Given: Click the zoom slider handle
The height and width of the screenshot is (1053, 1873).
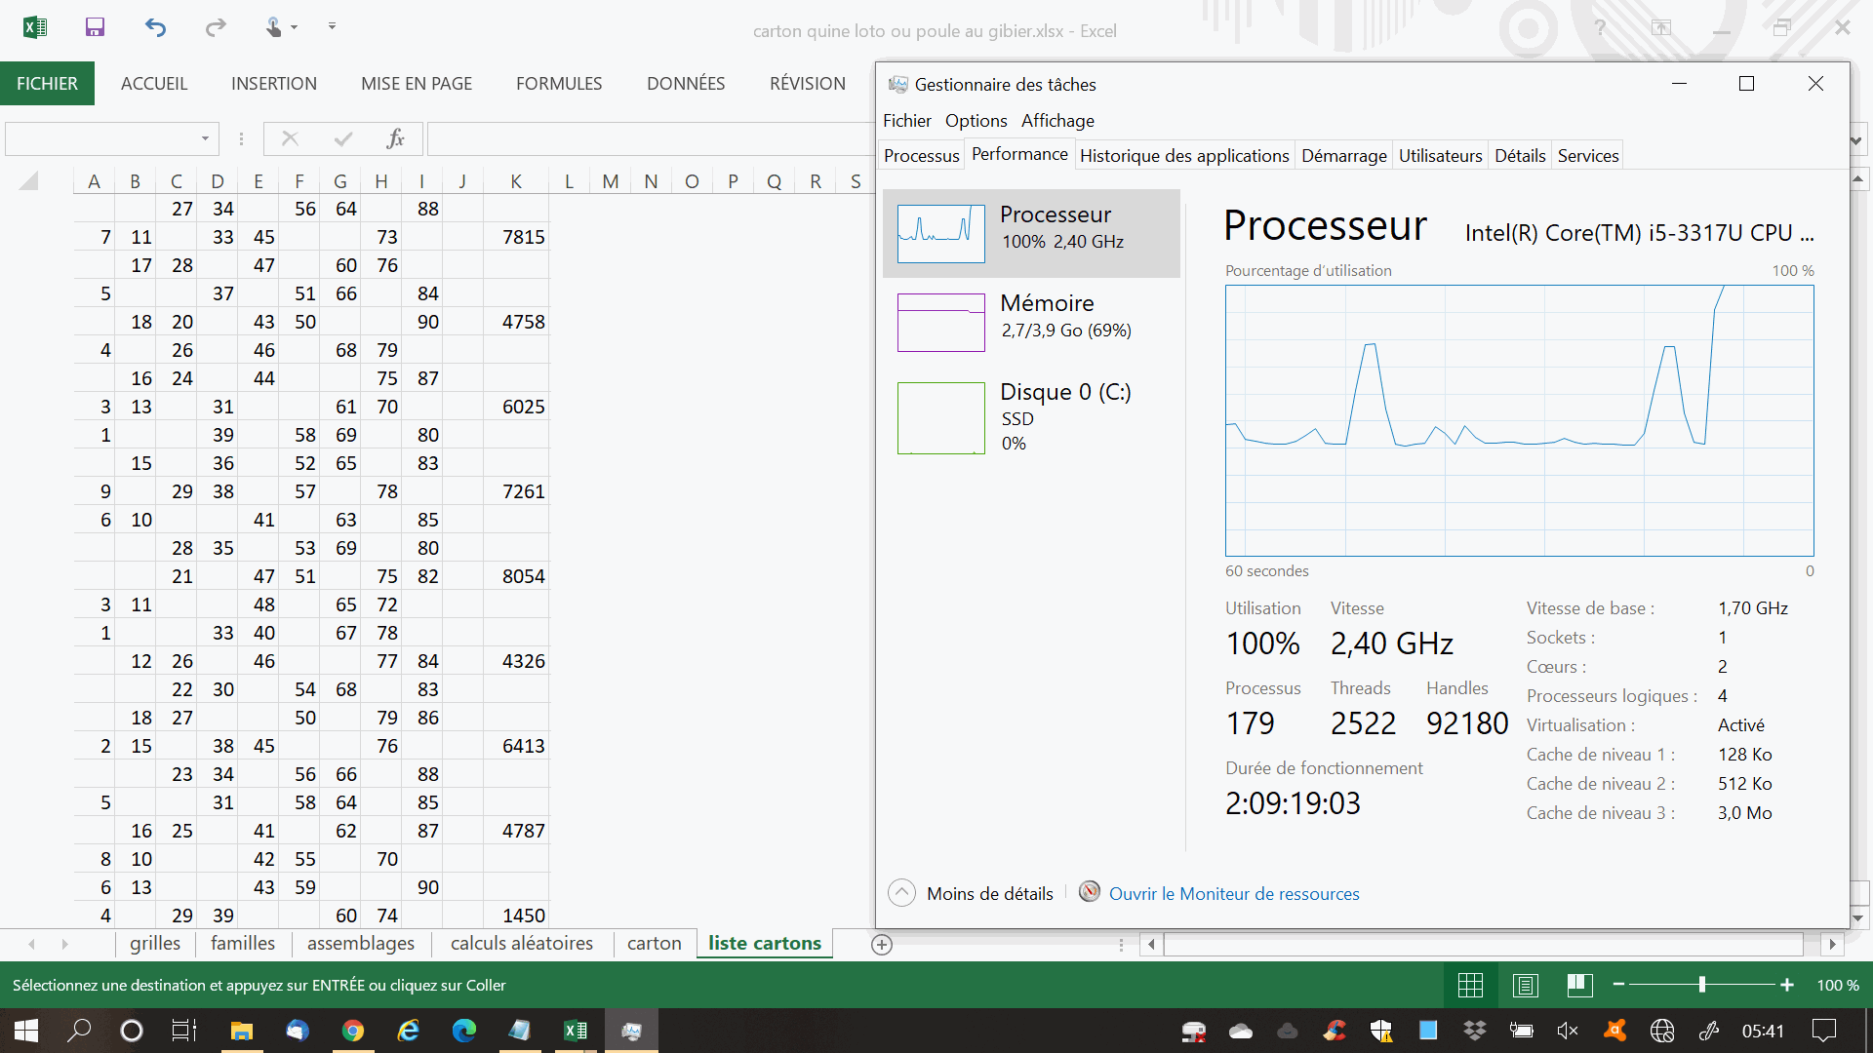Looking at the screenshot, I should [1701, 985].
